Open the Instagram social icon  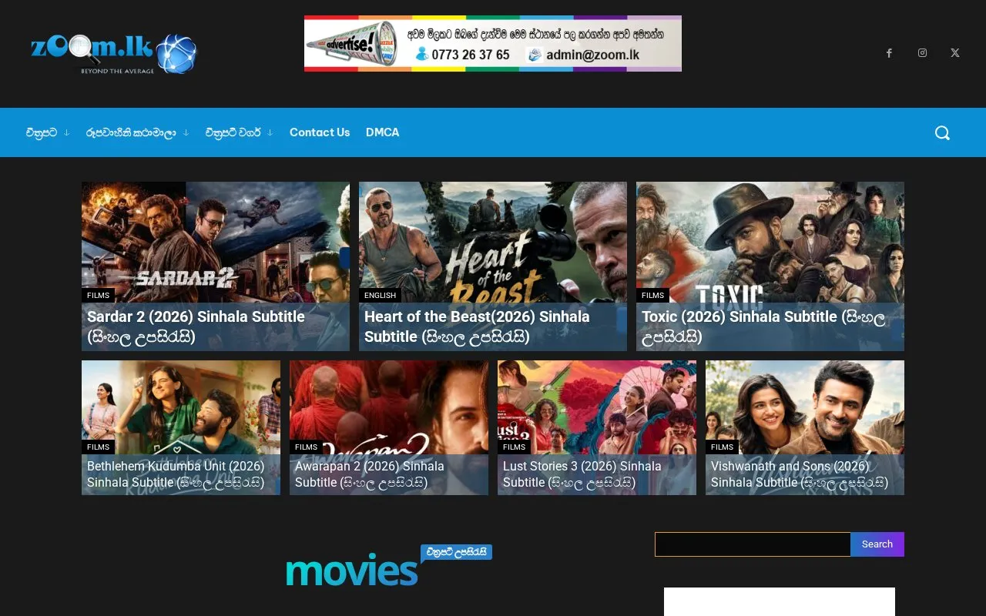[x=922, y=53]
